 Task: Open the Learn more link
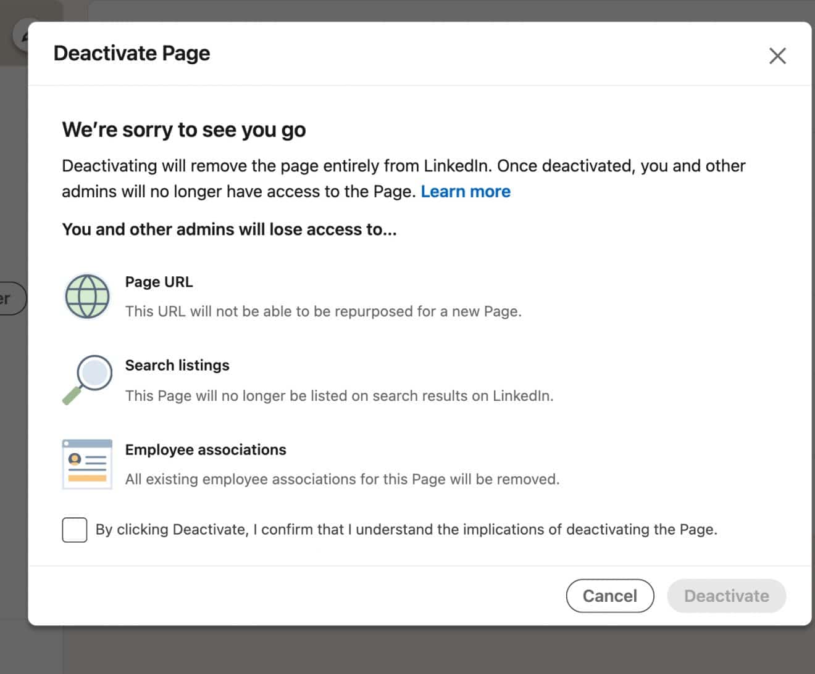tap(466, 191)
